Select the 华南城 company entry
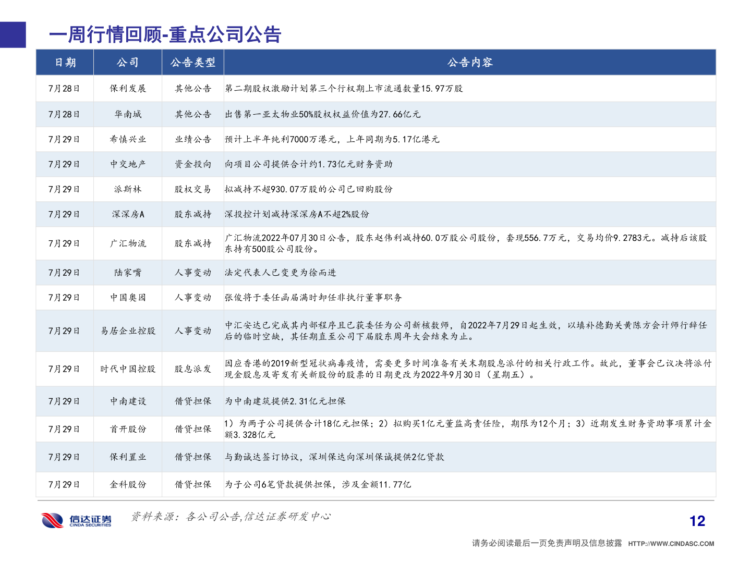 click(127, 114)
